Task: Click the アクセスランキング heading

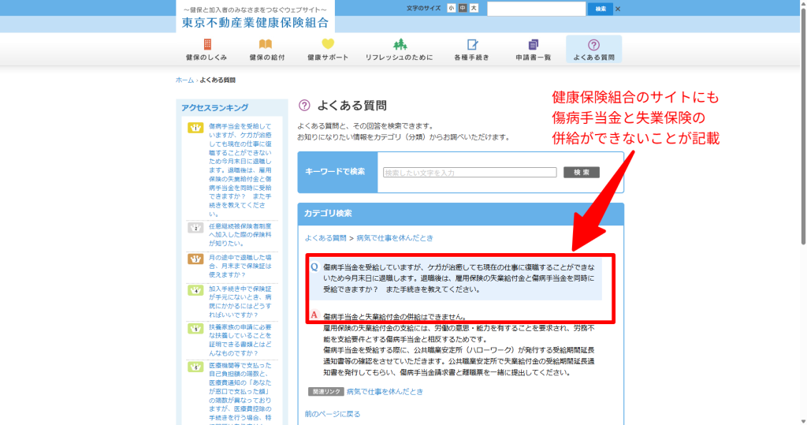Action: 214,108
